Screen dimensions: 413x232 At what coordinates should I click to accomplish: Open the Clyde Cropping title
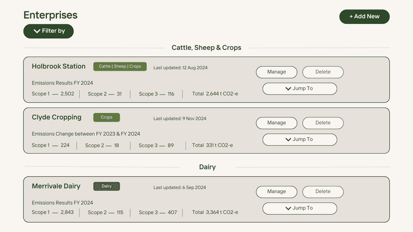pyautogui.click(x=56, y=117)
